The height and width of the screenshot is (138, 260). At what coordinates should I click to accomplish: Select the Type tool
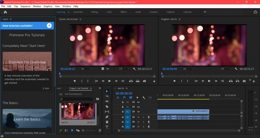[107, 127]
